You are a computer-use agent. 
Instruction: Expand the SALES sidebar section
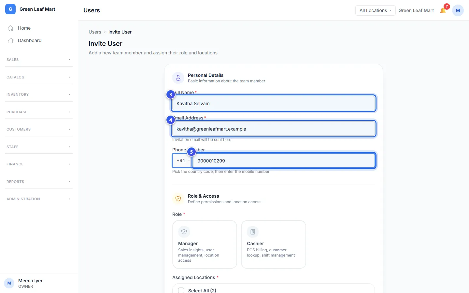39,60
